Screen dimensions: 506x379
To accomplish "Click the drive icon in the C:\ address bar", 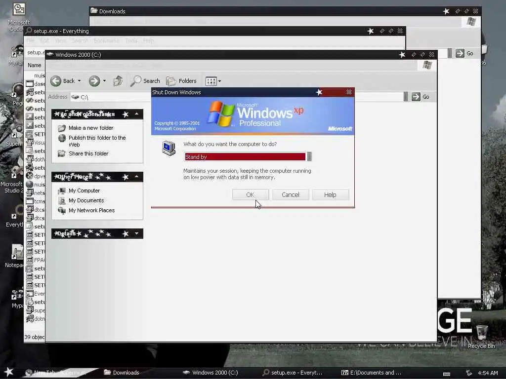I will [75, 97].
